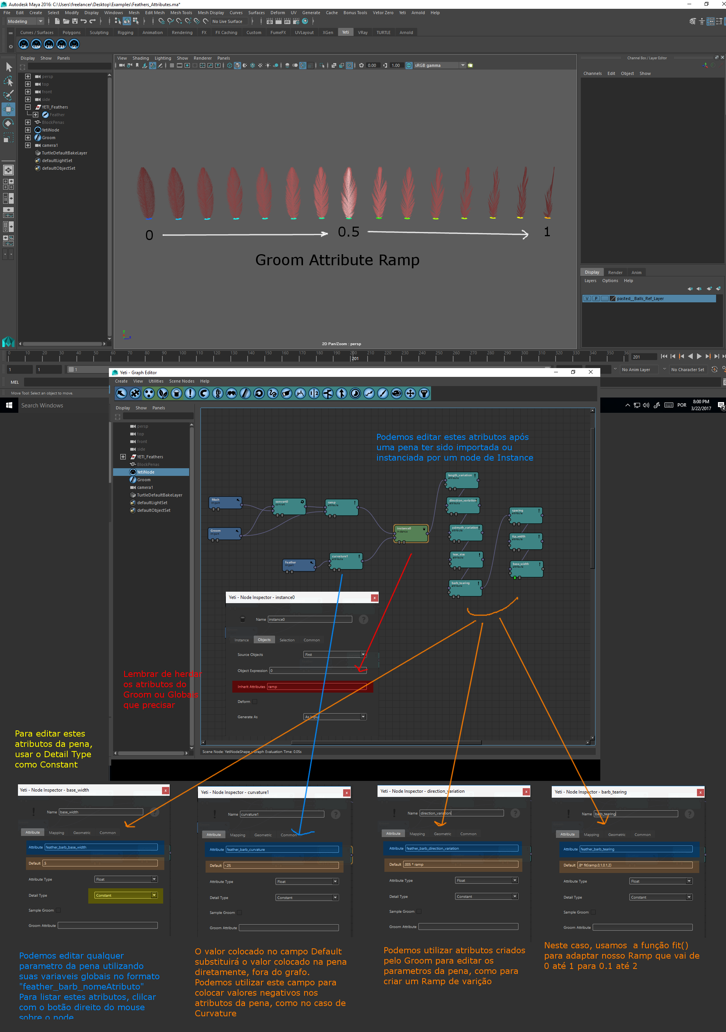Image resolution: width=726 pixels, height=1032 pixels.
Task: Select the Move tool in left toolbox
Action: 8,109
